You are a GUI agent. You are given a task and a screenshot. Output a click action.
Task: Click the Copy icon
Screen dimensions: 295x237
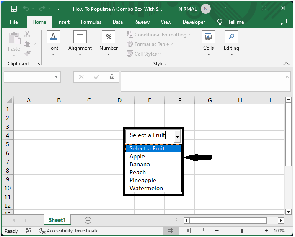pos(27,44)
